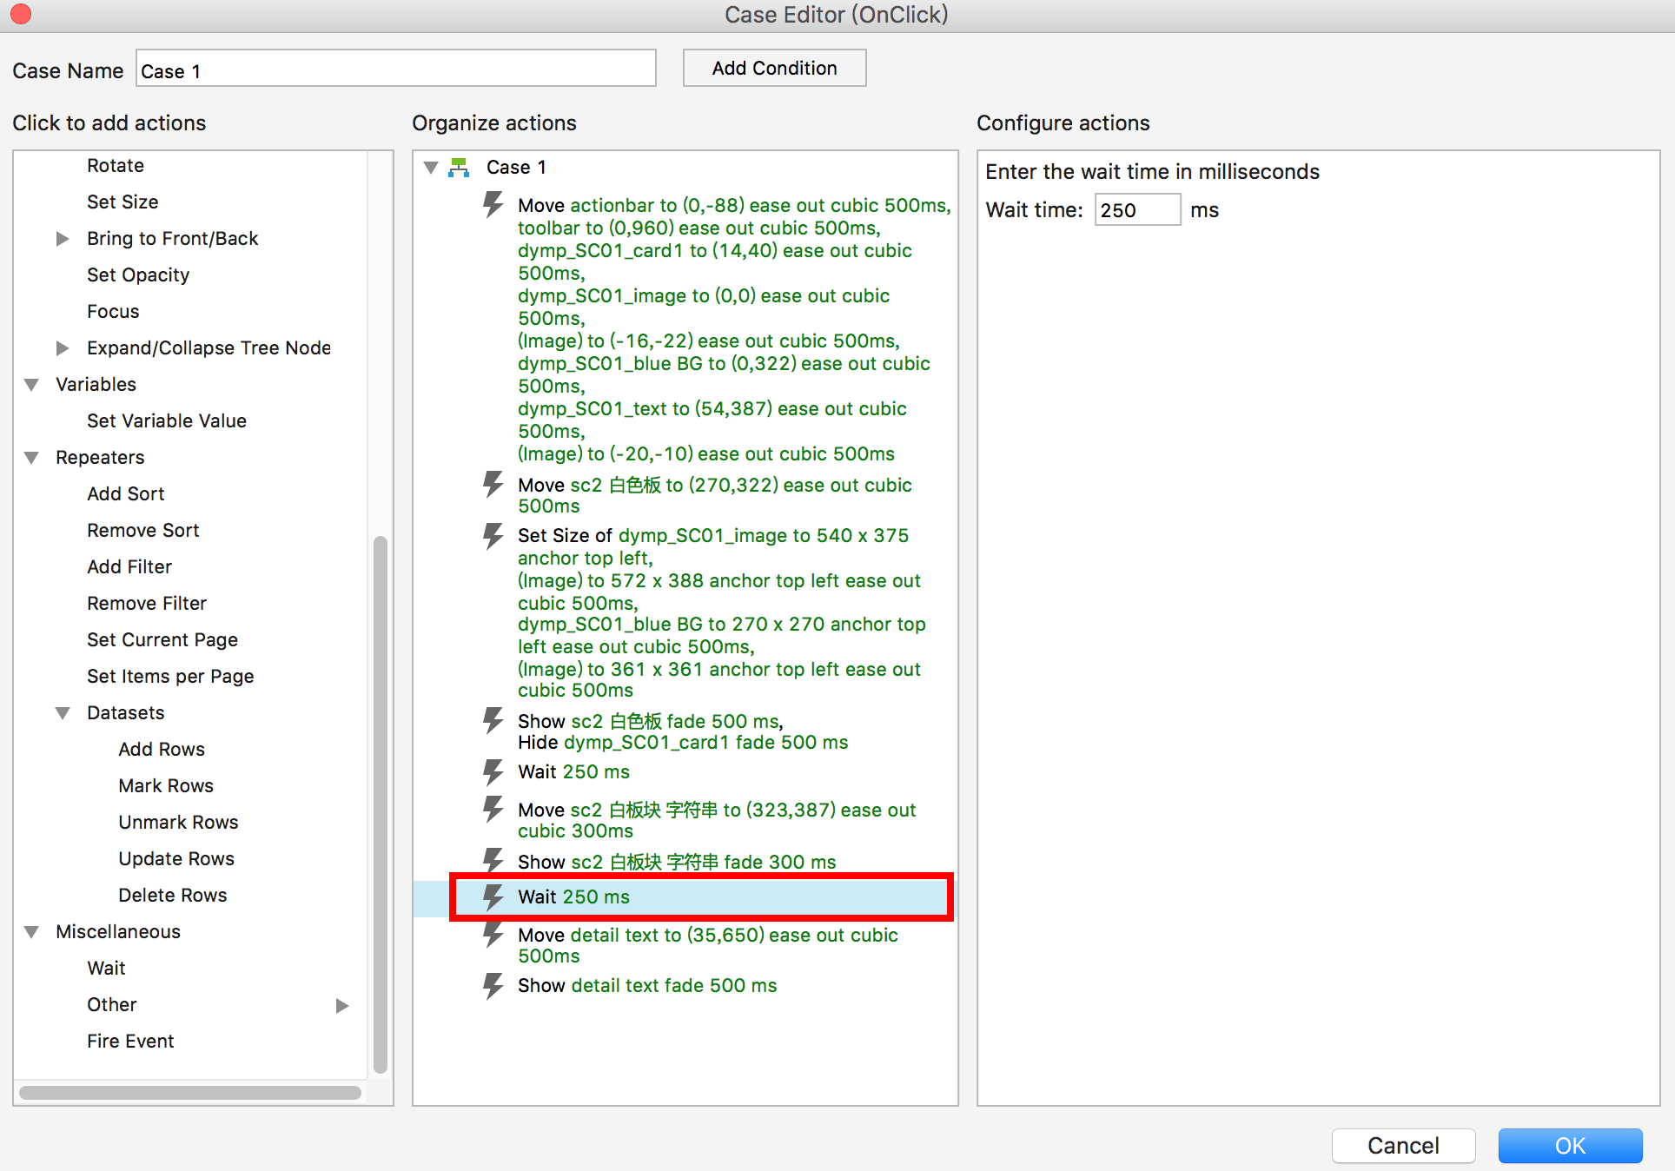The height and width of the screenshot is (1171, 1675).
Task: Confirm with the OK button
Action: pos(1570,1146)
